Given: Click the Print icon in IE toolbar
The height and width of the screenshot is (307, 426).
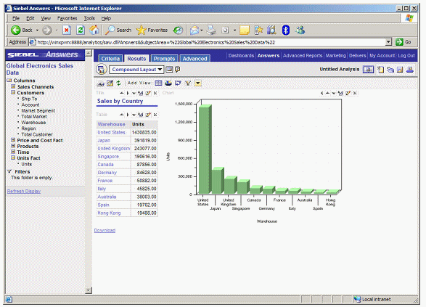Looking at the screenshot, I should (x=211, y=30).
